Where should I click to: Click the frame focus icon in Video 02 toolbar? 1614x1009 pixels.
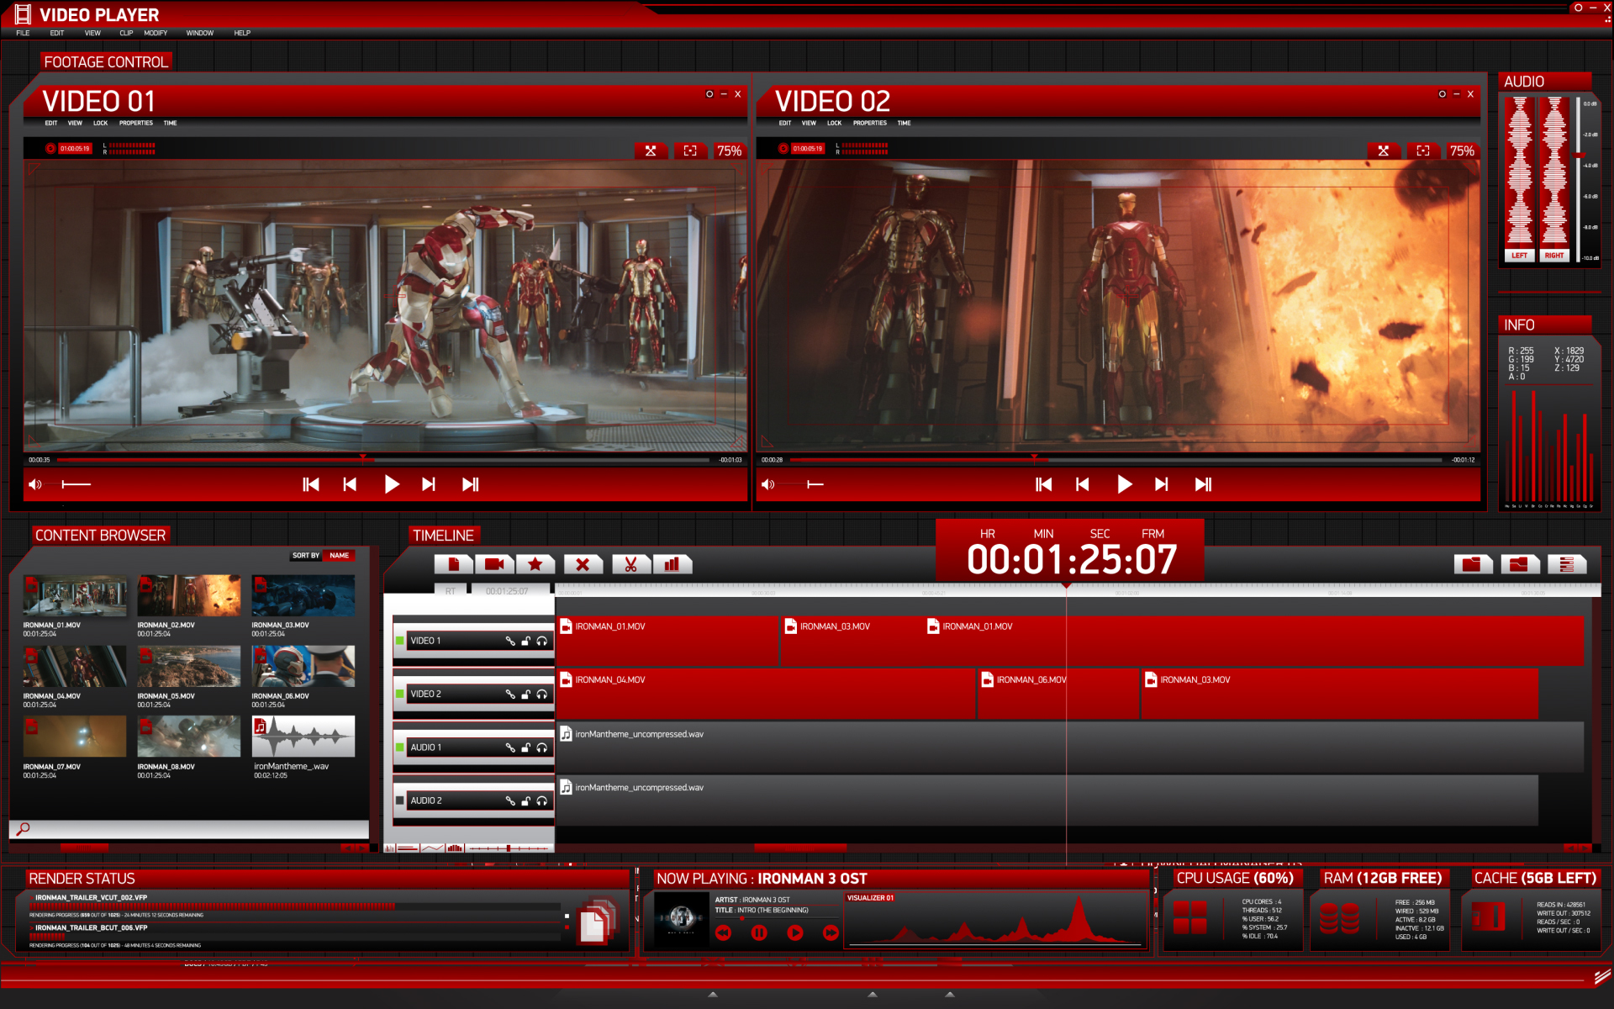coord(1423,151)
